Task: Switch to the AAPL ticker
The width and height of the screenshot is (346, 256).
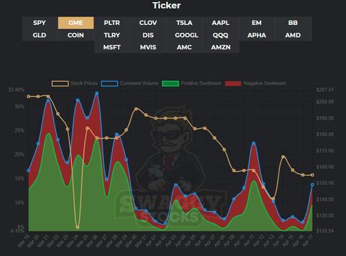Action: pyautogui.click(x=221, y=23)
